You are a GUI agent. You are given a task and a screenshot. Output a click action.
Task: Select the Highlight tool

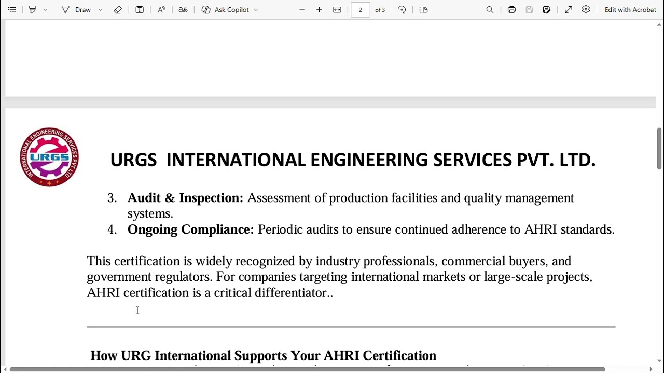pos(32,10)
